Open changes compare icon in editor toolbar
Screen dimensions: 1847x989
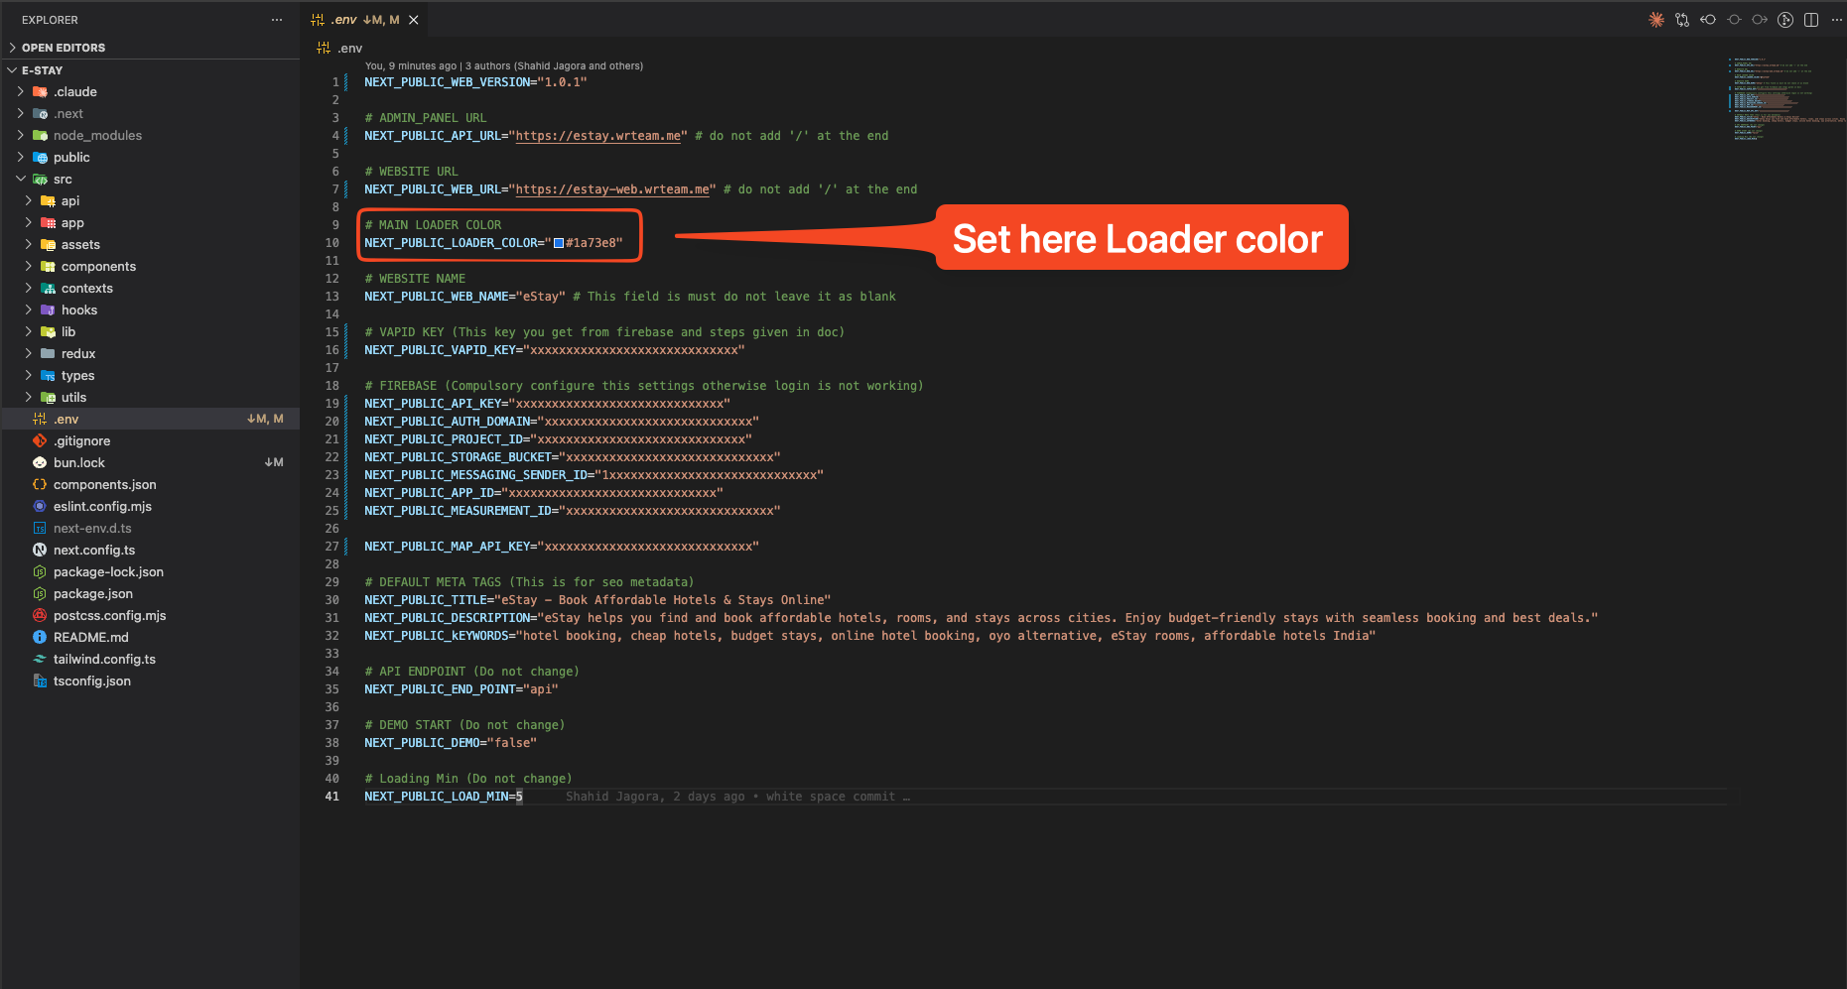click(x=1682, y=20)
